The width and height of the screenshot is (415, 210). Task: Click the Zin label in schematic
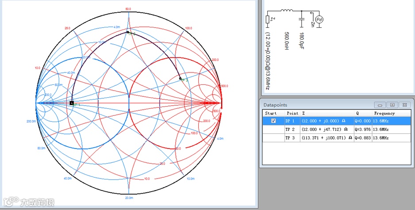[312, 25]
